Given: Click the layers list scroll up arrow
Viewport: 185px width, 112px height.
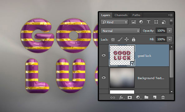Looking at the screenshot, I should click(x=172, y=47).
